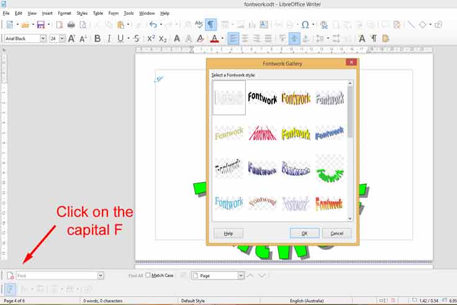Click the Insert text box icon
This screenshot has width=457, height=305.
pyautogui.click(x=264, y=24)
